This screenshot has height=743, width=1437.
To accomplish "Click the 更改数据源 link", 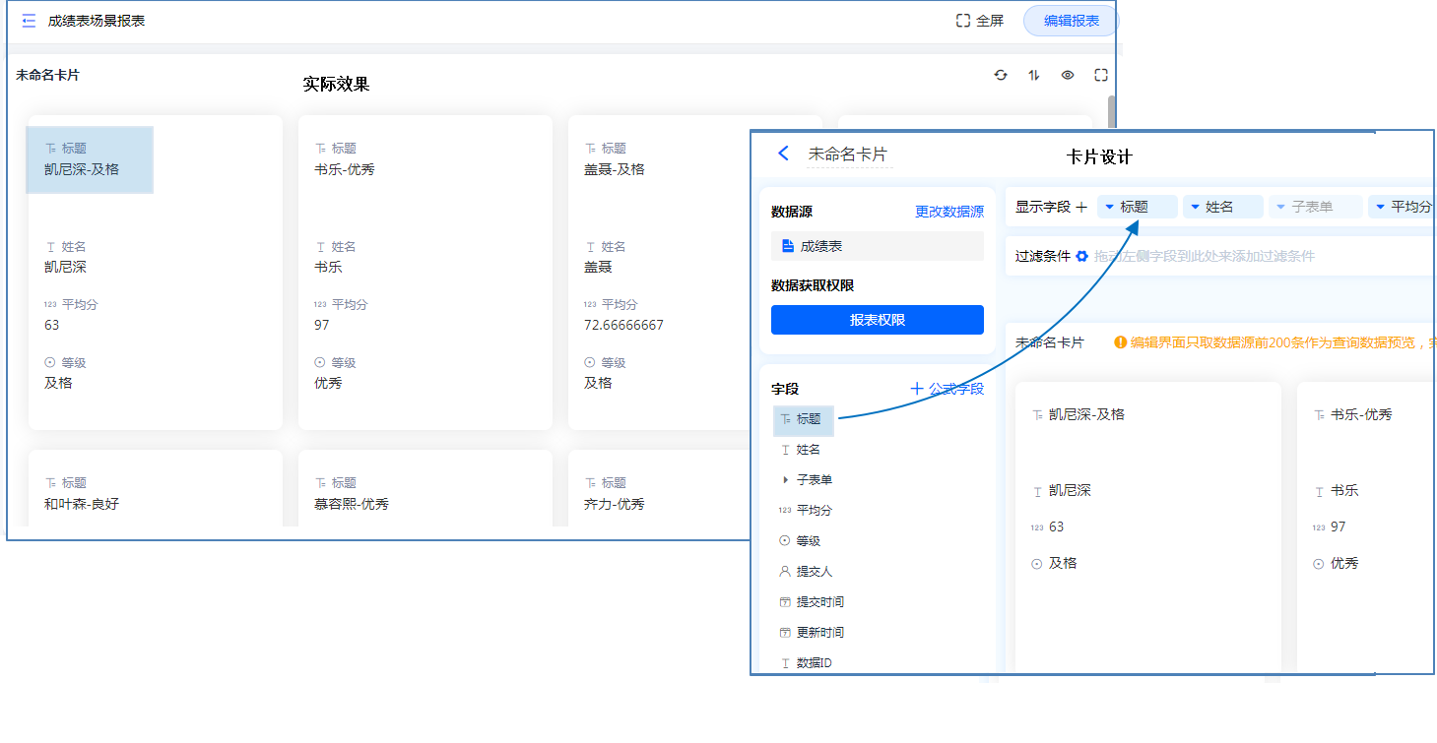I will coord(948,212).
